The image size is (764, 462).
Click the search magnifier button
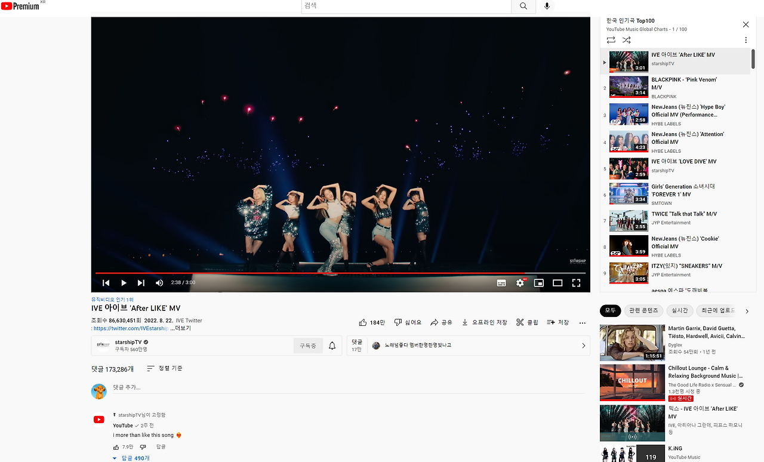[523, 6]
